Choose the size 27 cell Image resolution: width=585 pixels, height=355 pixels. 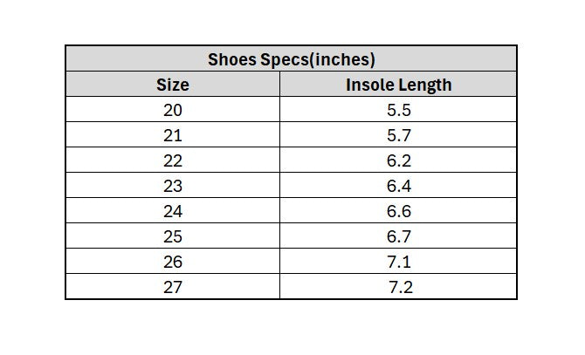click(x=173, y=287)
